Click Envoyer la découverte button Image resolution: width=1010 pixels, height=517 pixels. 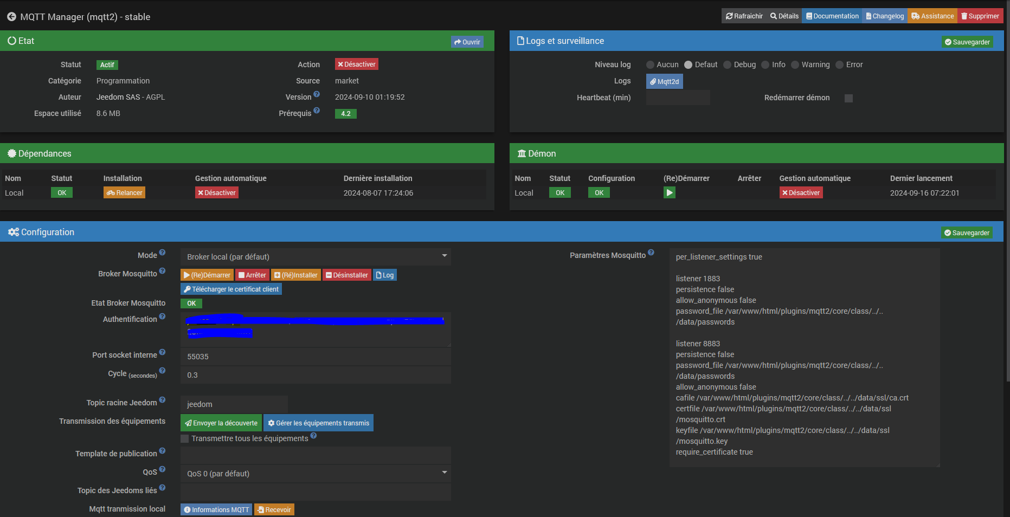(221, 423)
